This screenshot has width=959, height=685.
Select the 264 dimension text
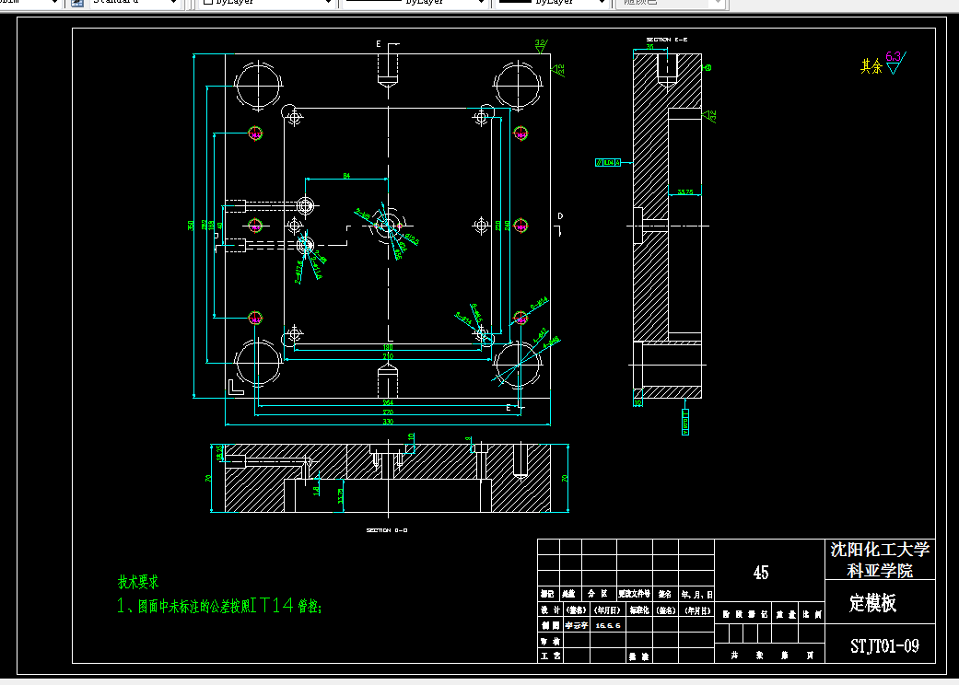[x=388, y=403]
